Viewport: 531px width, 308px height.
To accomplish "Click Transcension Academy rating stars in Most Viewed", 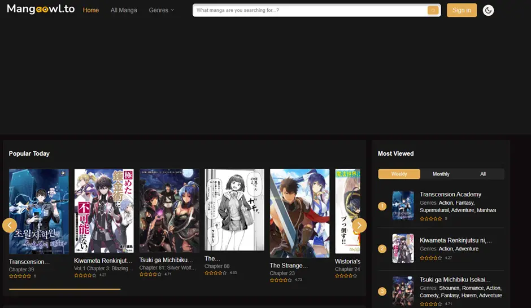I will tap(431, 219).
